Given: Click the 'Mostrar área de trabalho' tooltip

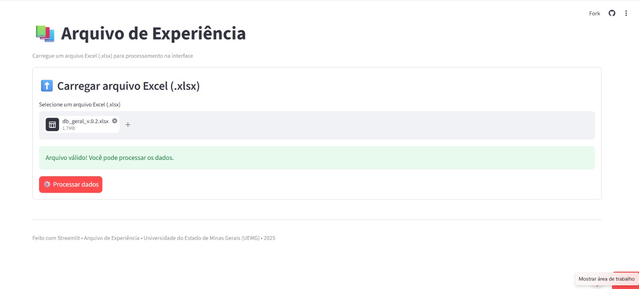Looking at the screenshot, I should coord(606,279).
